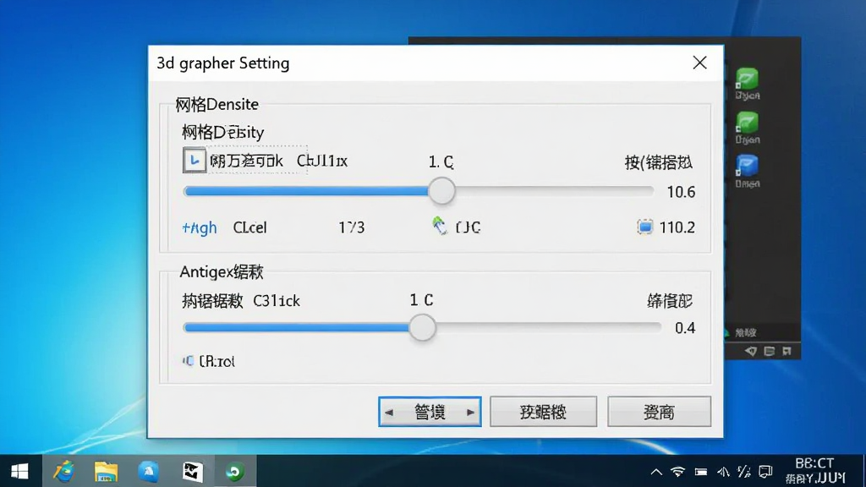Screen dimensions: 866x487
Task: Click the +Agh link
Action: 200,227
